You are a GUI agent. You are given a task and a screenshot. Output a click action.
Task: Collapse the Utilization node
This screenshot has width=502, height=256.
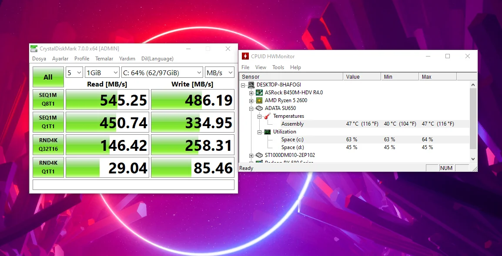point(260,132)
